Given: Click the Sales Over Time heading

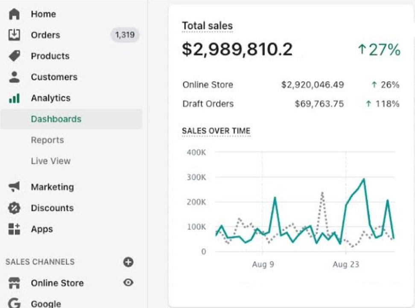Looking at the screenshot, I should (216, 131).
